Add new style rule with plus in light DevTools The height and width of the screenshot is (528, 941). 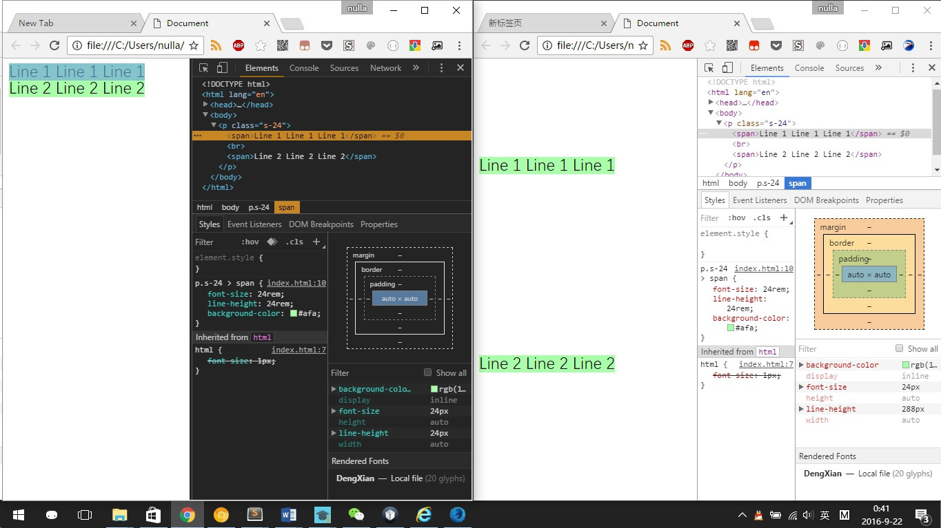783,218
